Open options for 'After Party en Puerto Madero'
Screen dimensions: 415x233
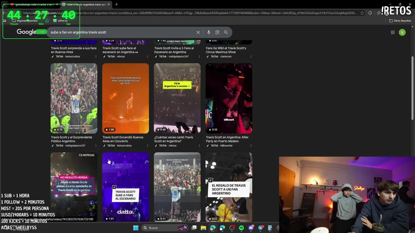coord(251,146)
